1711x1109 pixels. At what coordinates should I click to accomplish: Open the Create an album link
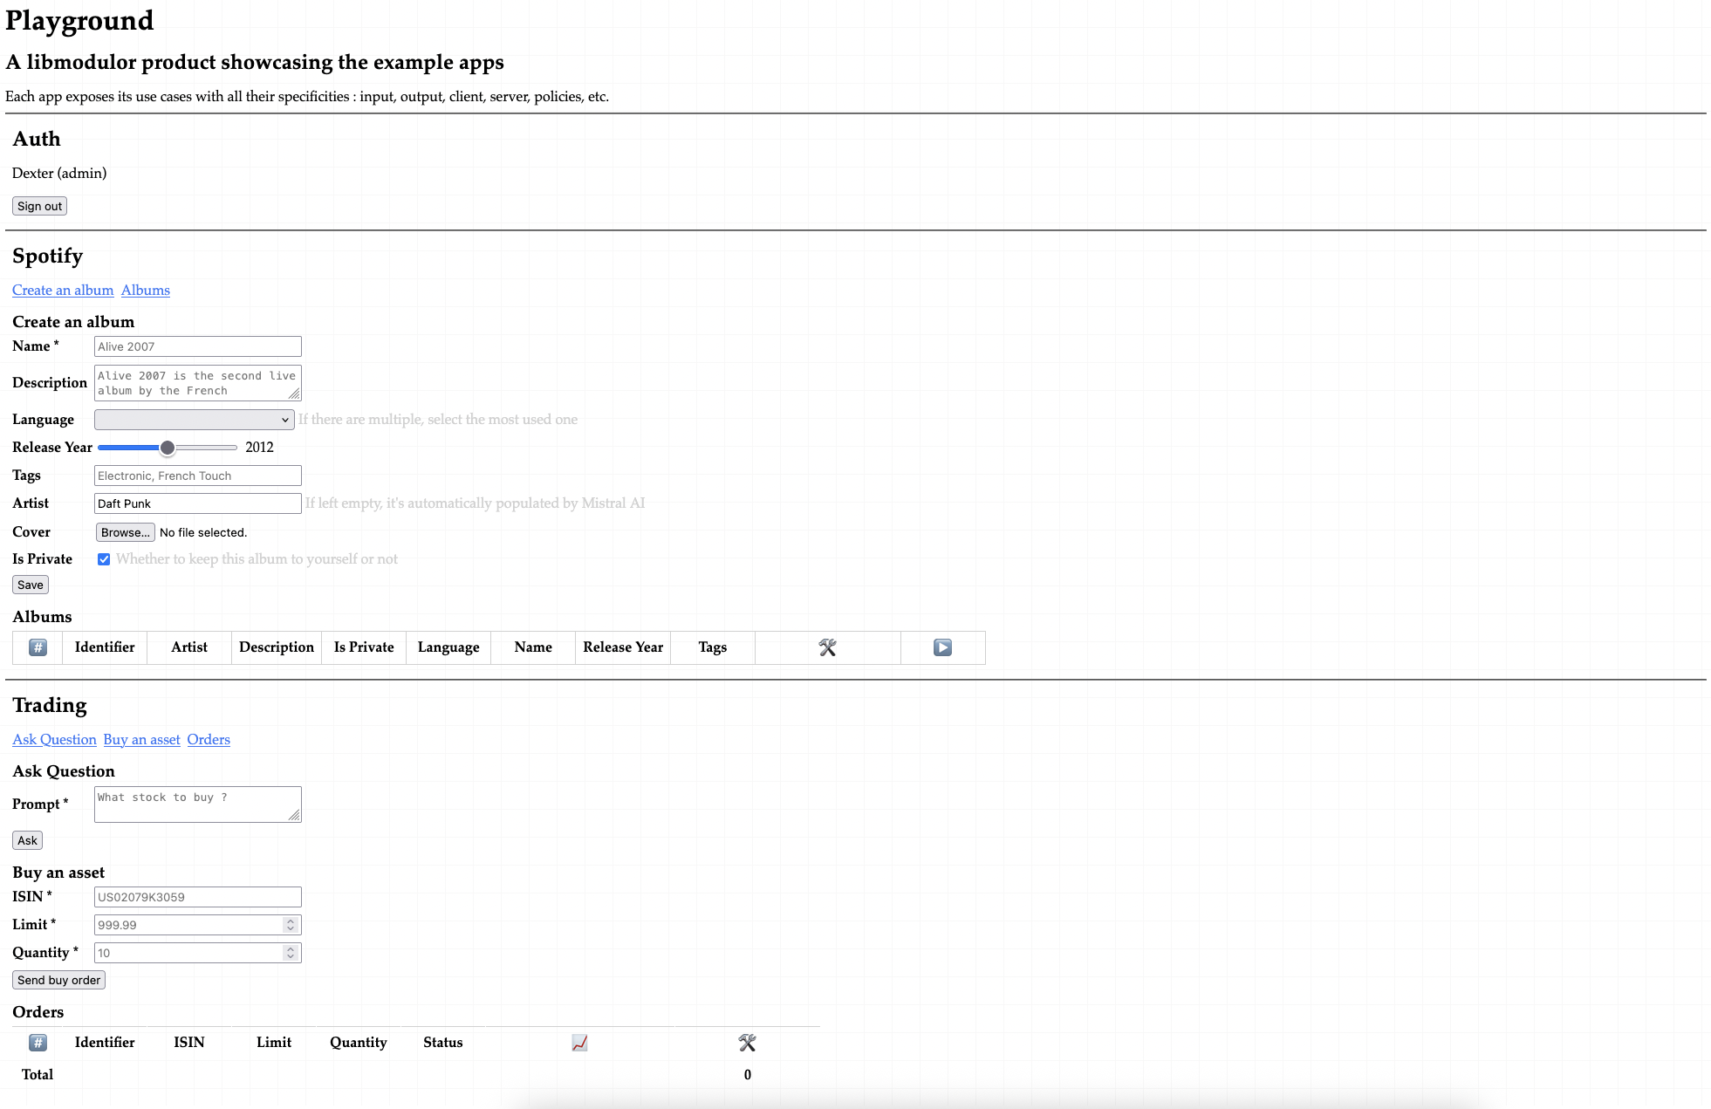[x=62, y=290]
